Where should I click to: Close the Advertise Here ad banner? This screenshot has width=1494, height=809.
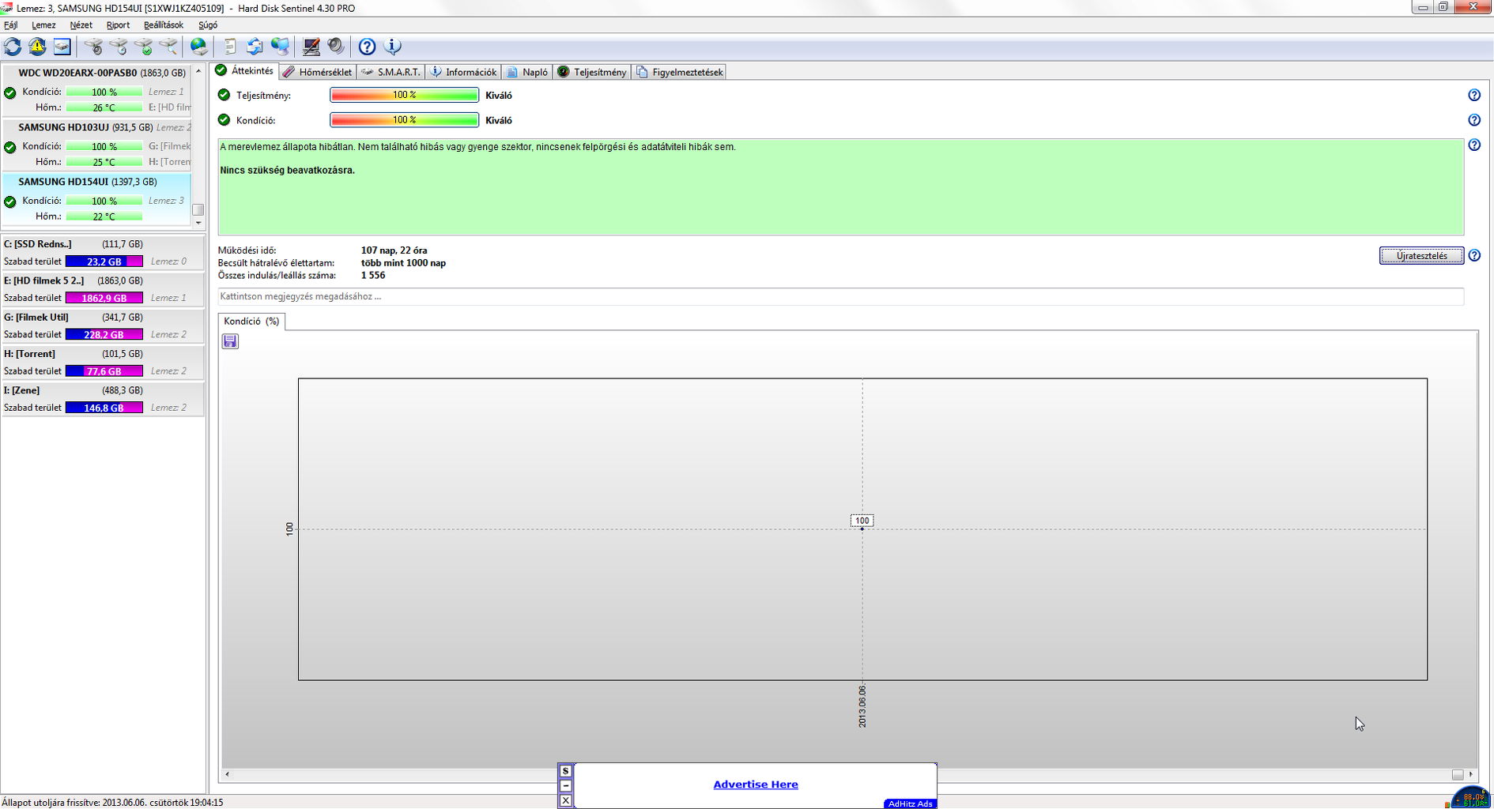(565, 801)
